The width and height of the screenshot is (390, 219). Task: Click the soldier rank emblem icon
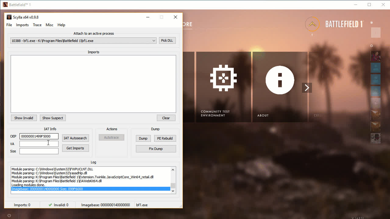tap(312, 24)
